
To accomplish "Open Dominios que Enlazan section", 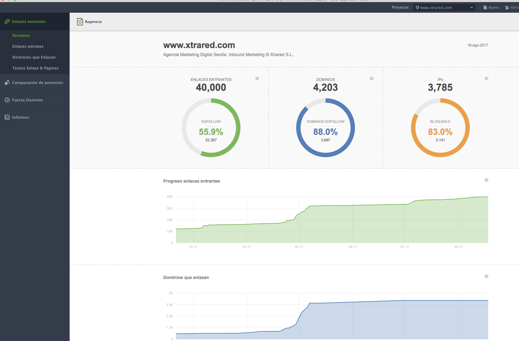I will 34,57.
